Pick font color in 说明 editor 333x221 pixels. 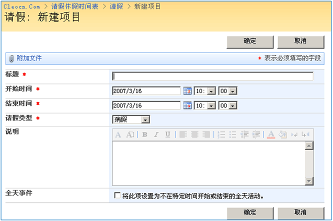tap(271, 134)
